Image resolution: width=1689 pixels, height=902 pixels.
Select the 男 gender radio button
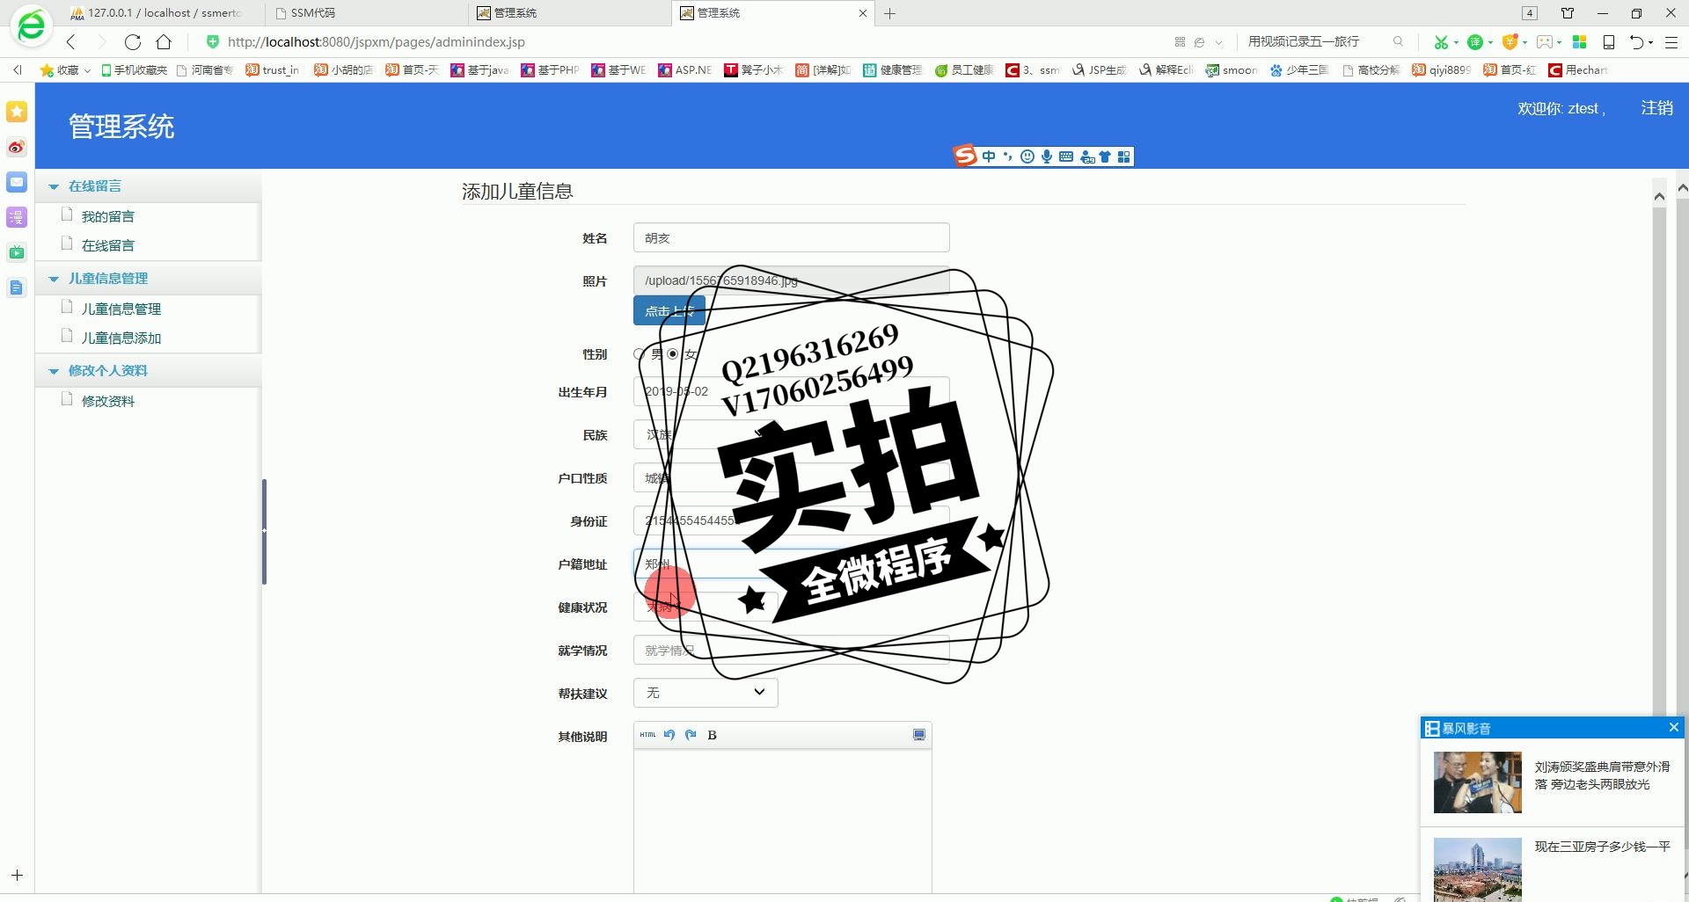[640, 354]
